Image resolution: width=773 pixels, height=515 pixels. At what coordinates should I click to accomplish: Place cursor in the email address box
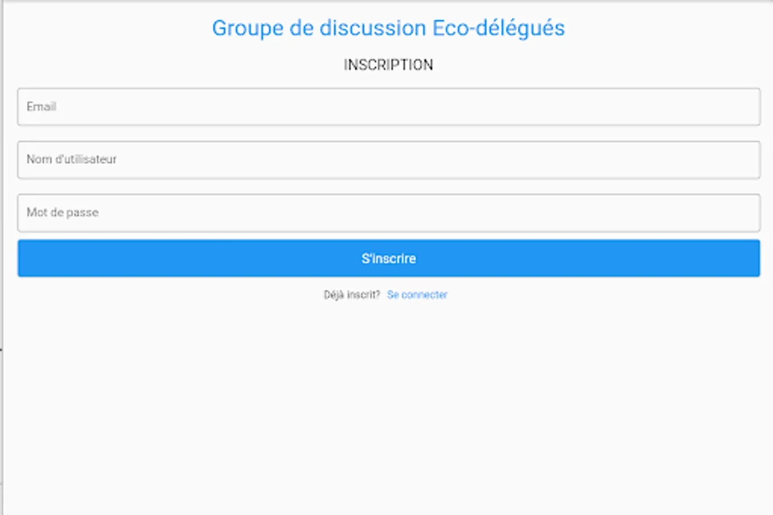pos(389,107)
